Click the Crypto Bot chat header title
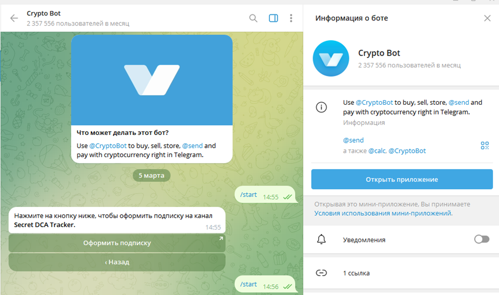 (x=44, y=13)
